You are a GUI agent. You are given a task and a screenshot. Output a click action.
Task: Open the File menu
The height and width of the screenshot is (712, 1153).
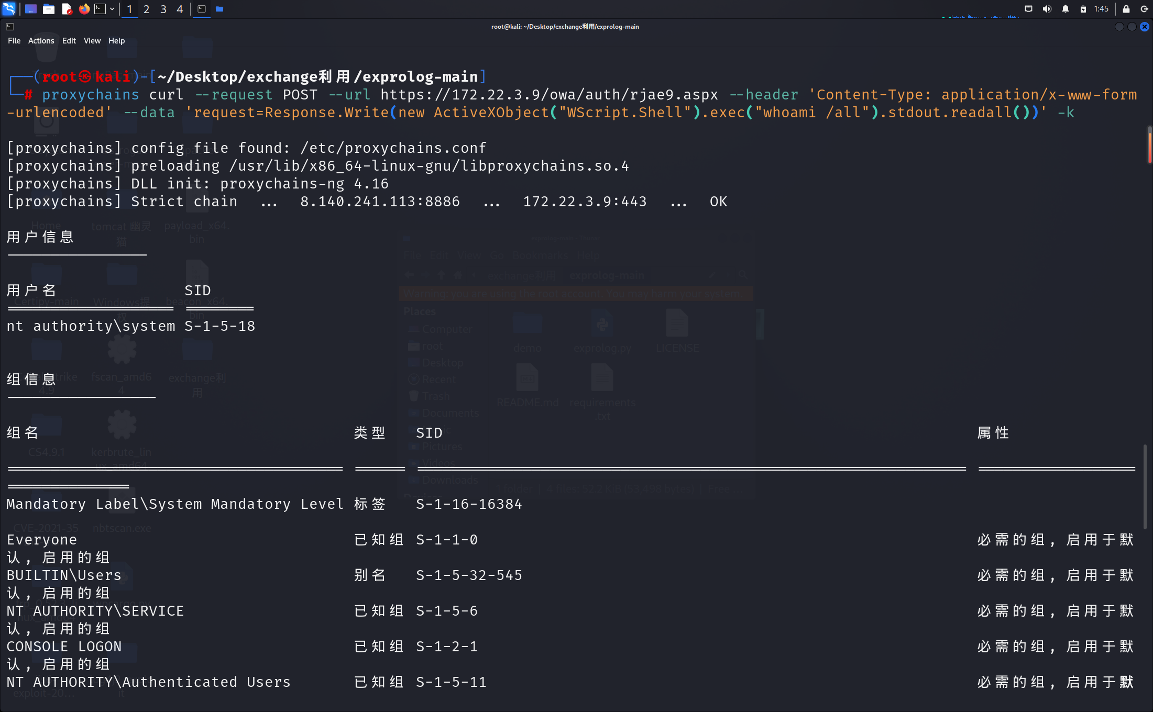click(14, 41)
